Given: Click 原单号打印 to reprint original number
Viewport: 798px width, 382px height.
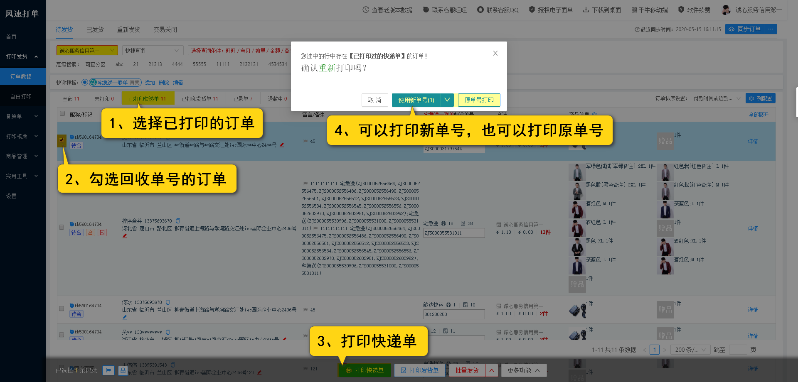Looking at the screenshot, I should (x=479, y=100).
